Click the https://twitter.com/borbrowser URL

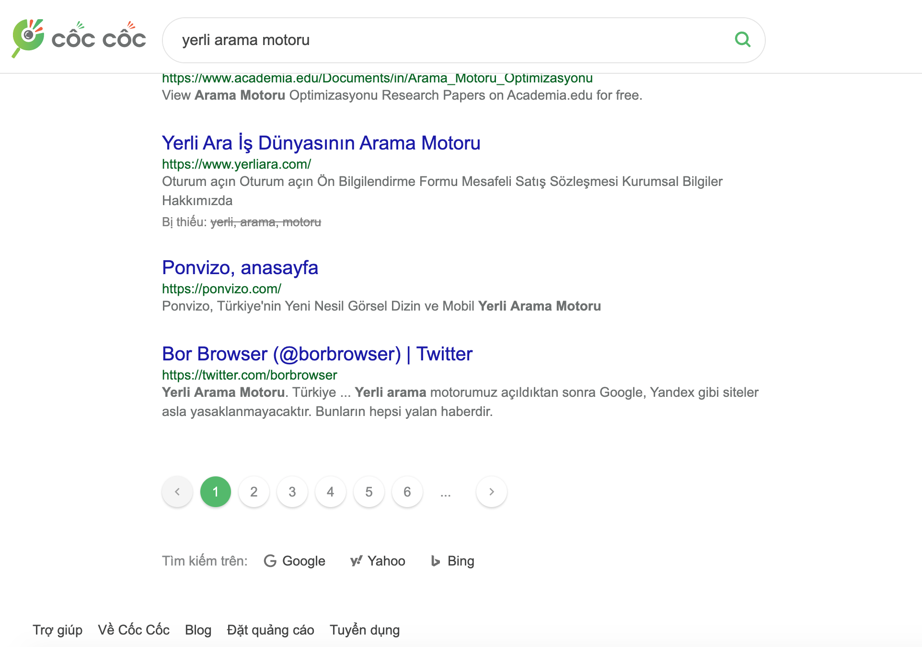click(249, 375)
